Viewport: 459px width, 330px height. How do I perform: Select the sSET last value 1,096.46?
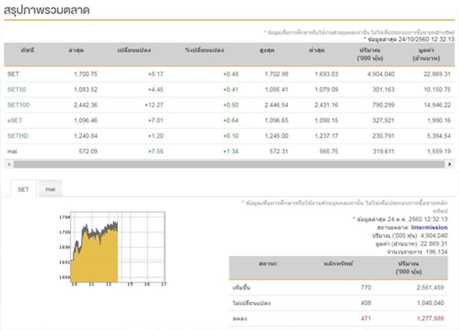[86, 120]
